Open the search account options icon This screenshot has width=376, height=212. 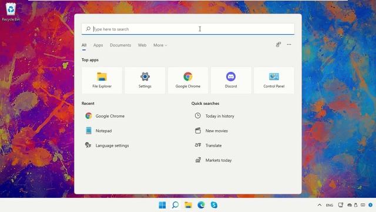[x=278, y=45]
